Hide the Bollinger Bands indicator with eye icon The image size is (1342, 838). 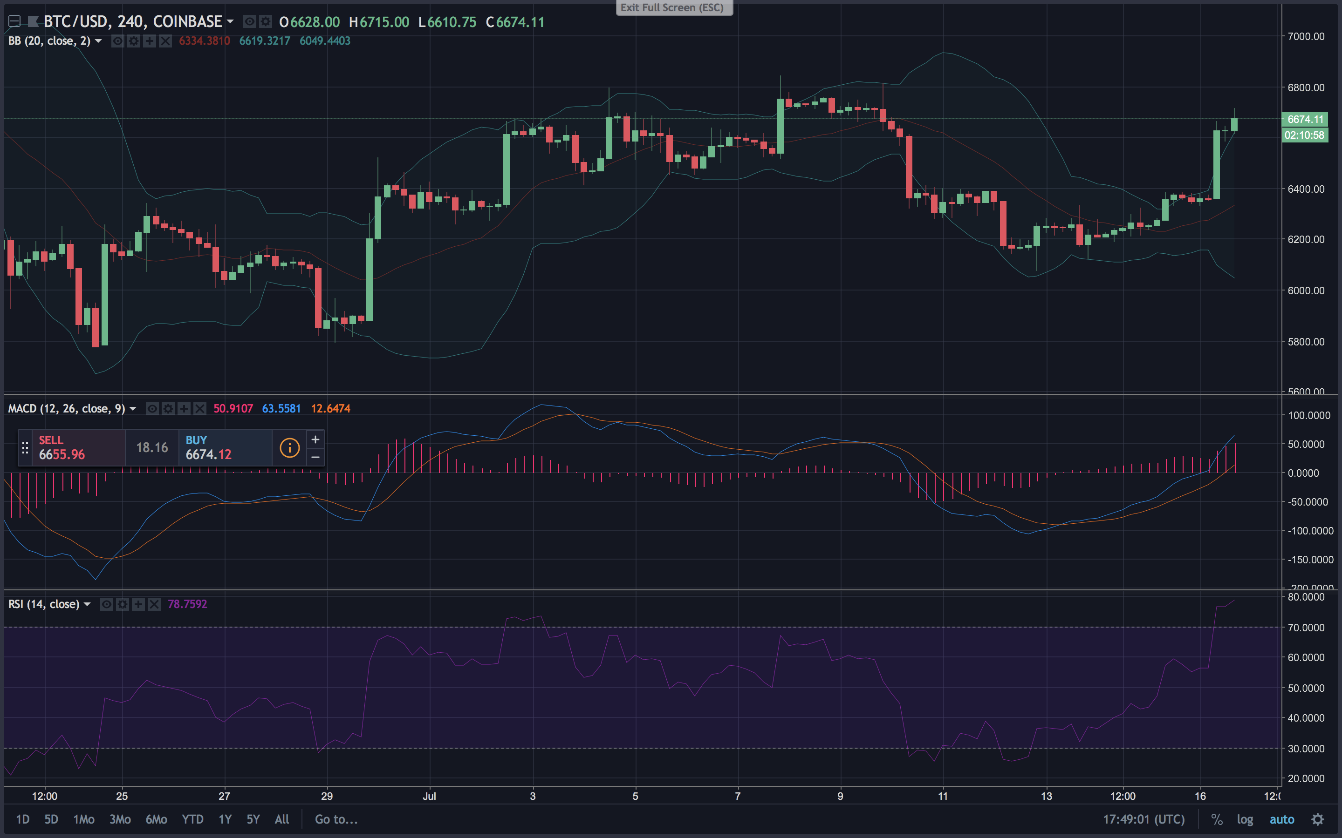[117, 41]
